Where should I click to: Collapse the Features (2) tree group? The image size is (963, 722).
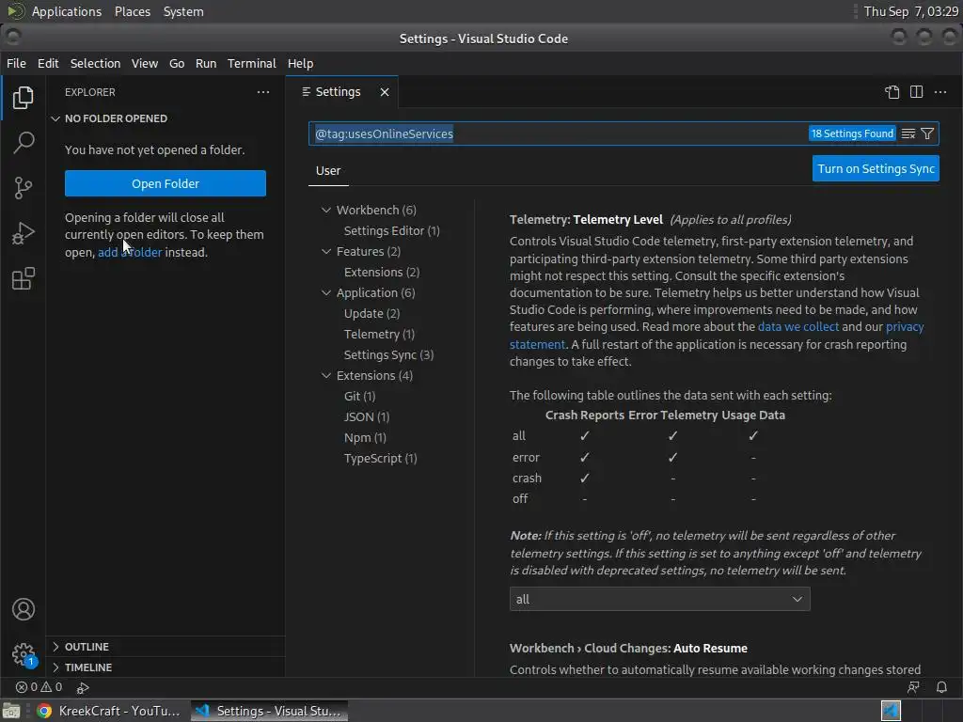326,251
